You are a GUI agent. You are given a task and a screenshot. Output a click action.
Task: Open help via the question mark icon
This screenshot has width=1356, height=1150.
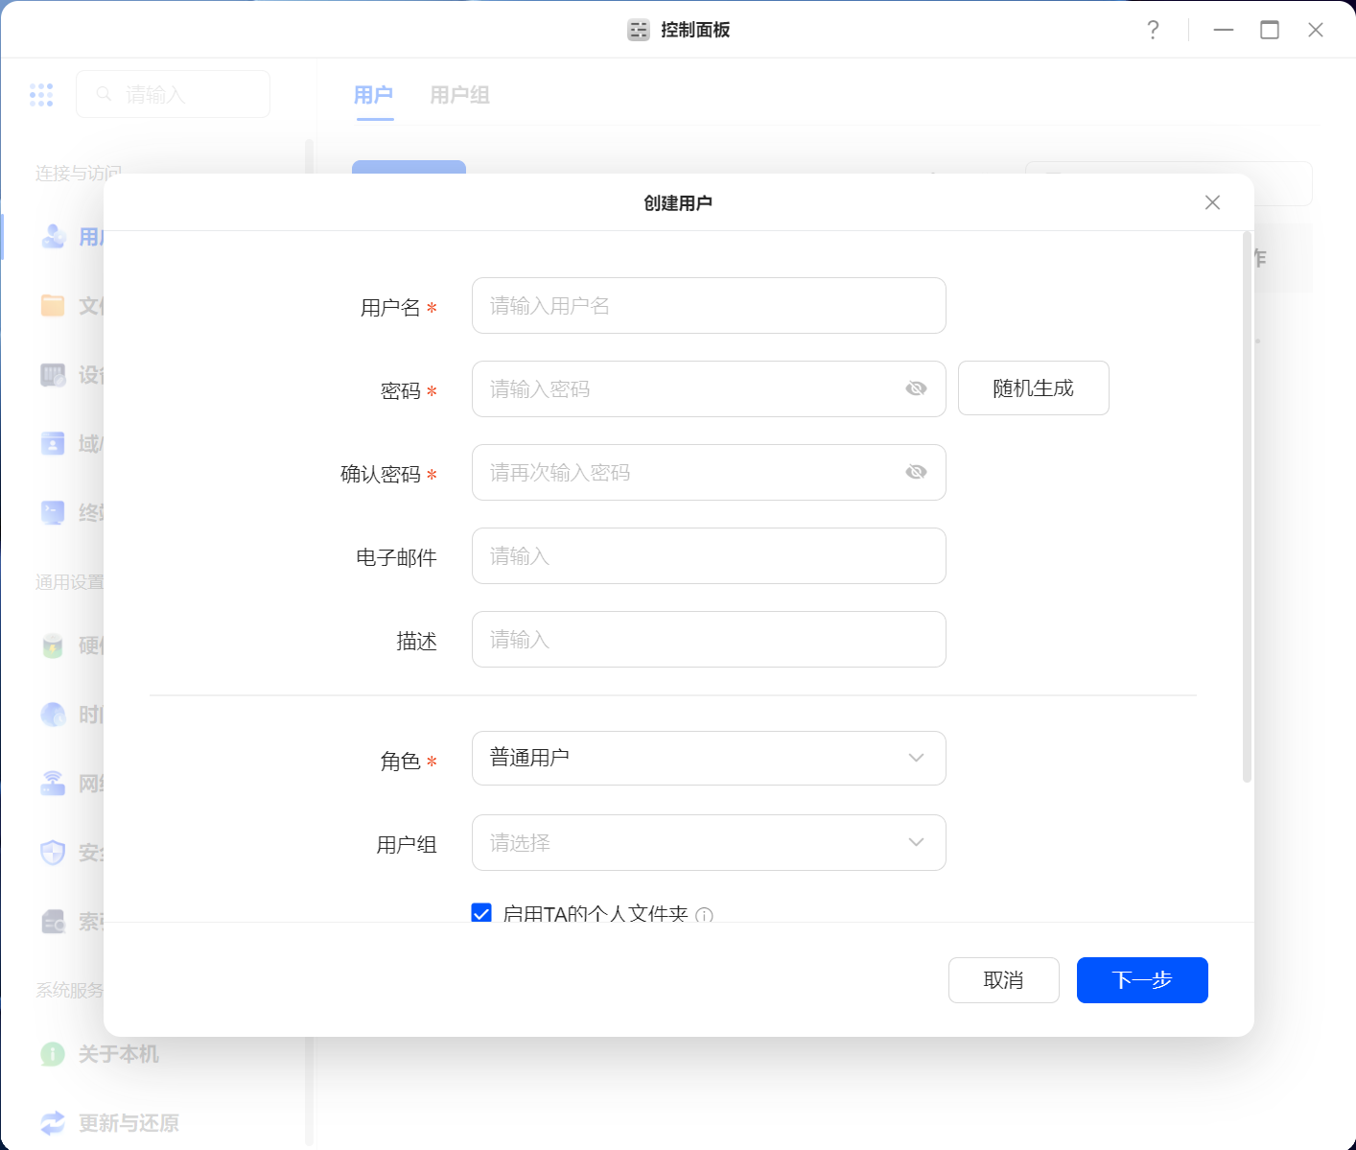point(1153,30)
